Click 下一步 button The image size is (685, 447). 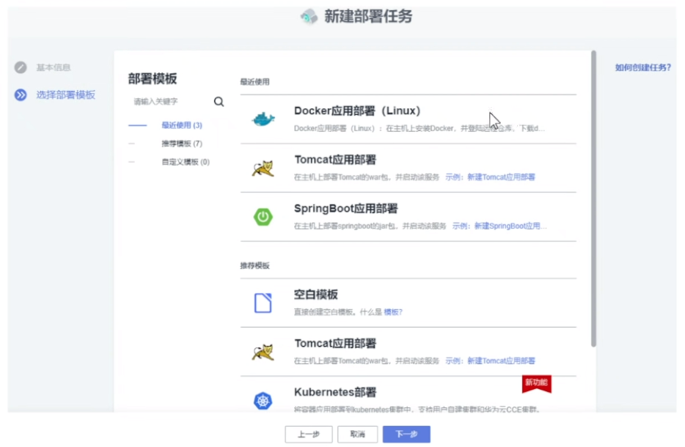point(406,435)
